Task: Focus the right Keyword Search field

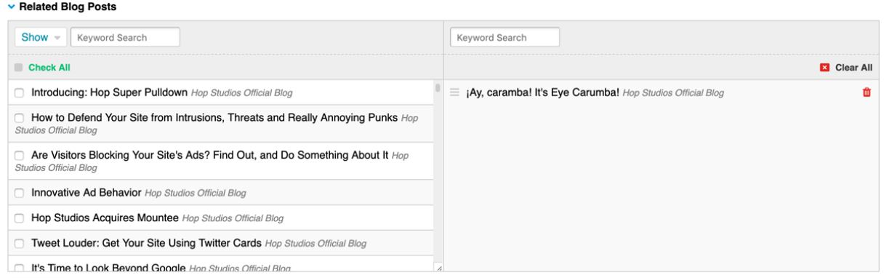Action: pyautogui.click(x=505, y=37)
